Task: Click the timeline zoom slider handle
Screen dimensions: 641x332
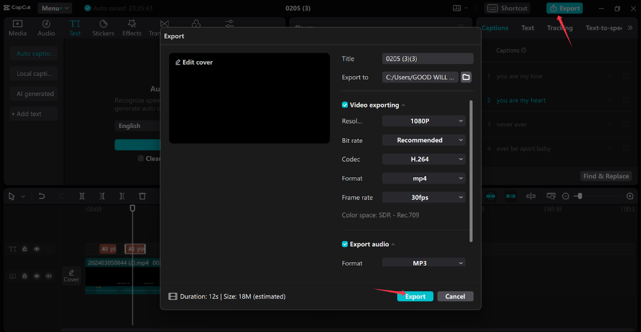Action: (579, 196)
